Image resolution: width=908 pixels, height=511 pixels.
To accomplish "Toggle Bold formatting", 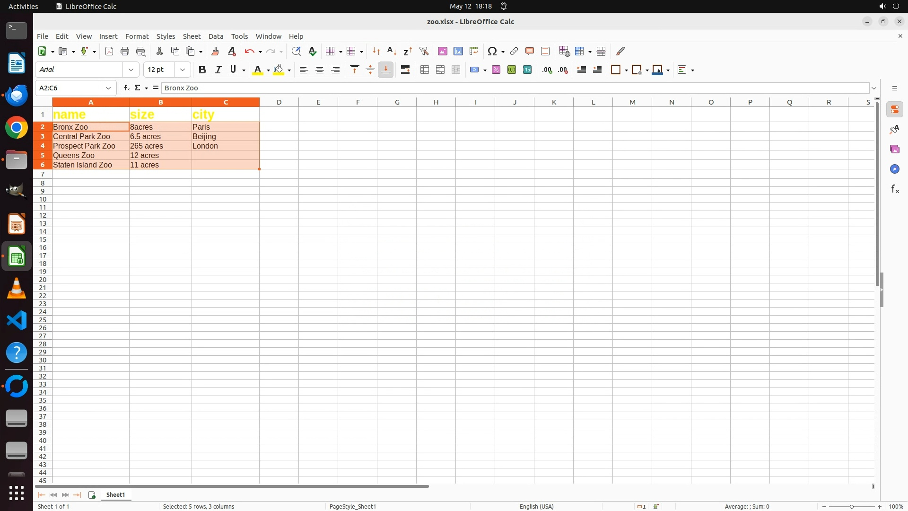I will point(202,70).
